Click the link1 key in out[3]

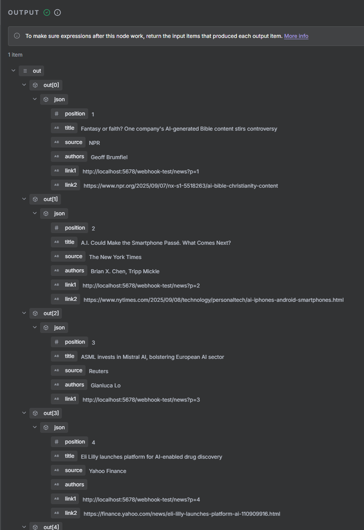(x=70, y=499)
